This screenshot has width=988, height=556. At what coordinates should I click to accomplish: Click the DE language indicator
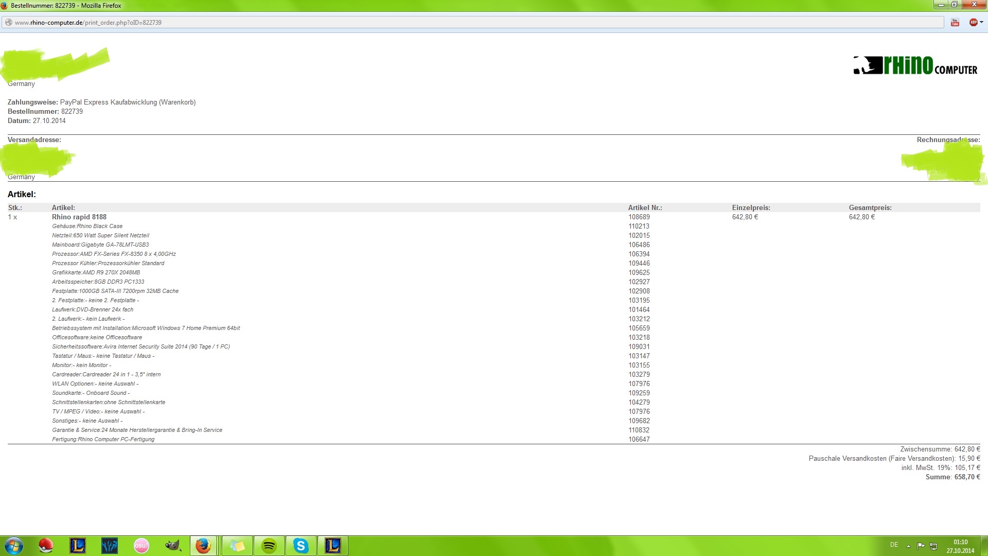[x=894, y=545]
